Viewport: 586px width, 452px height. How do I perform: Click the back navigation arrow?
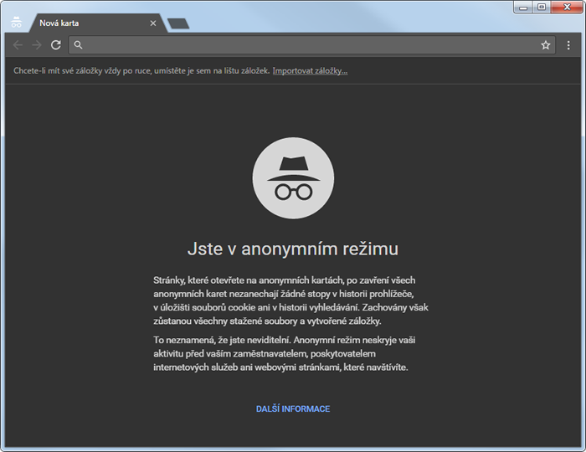[x=18, y=45]
